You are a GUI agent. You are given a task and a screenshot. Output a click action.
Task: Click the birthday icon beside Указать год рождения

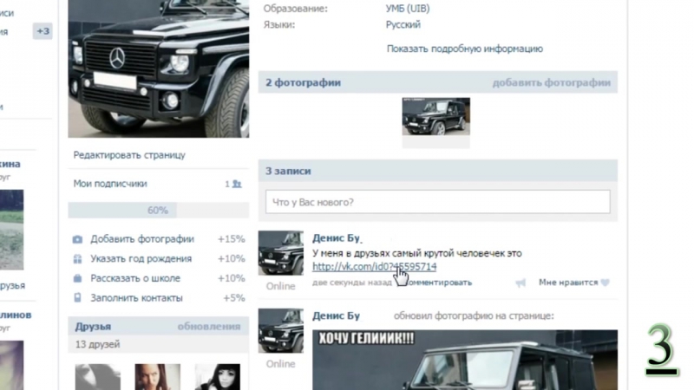[78, 259]
